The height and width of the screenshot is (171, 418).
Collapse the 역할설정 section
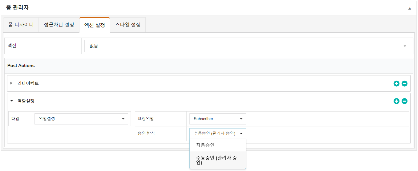click(11, 101)
